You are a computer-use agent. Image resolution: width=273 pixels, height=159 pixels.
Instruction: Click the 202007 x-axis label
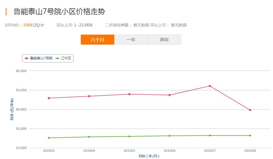pos(210,151)
